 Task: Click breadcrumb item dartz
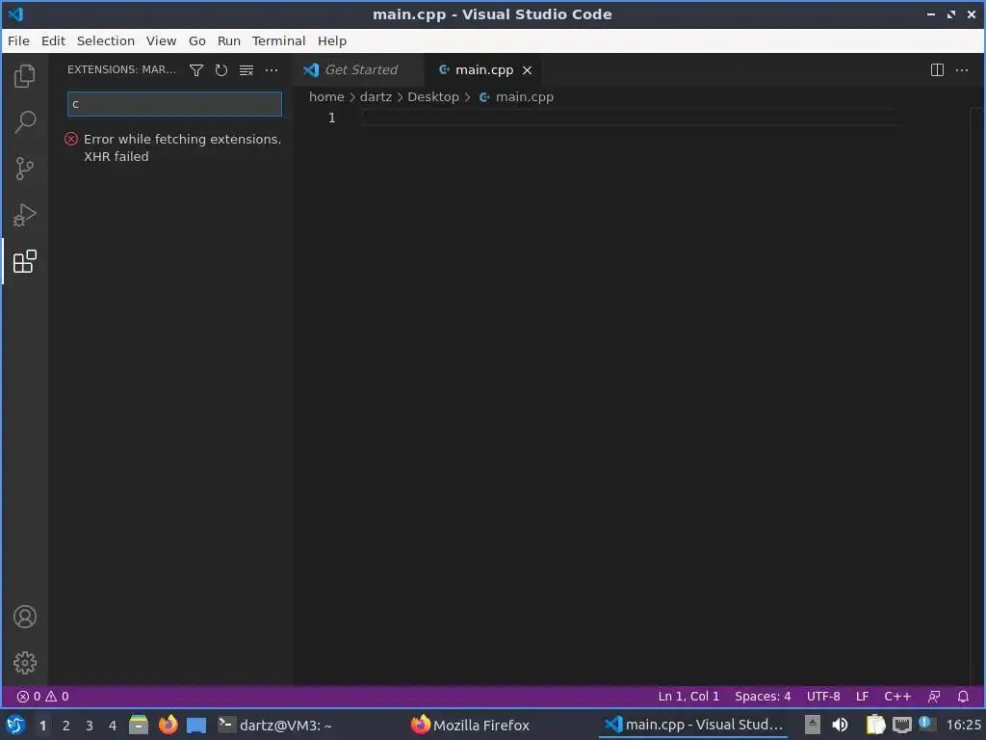click(x=376, y=97)
